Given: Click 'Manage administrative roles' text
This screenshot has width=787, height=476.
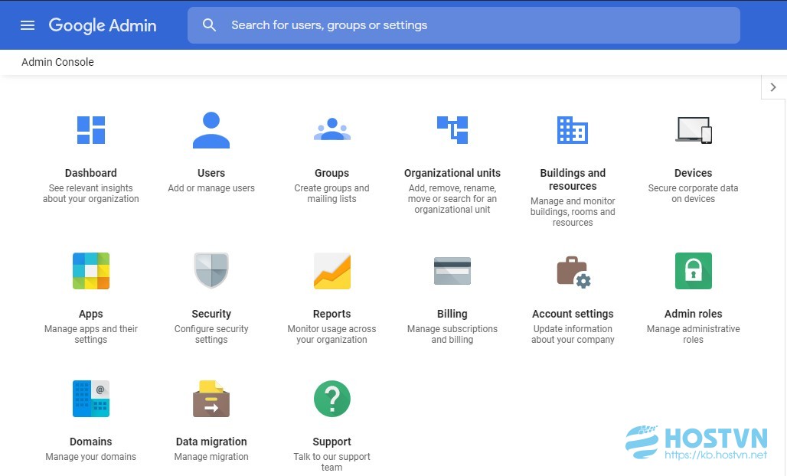Looking at the screenshot, I should click(693, 334).
